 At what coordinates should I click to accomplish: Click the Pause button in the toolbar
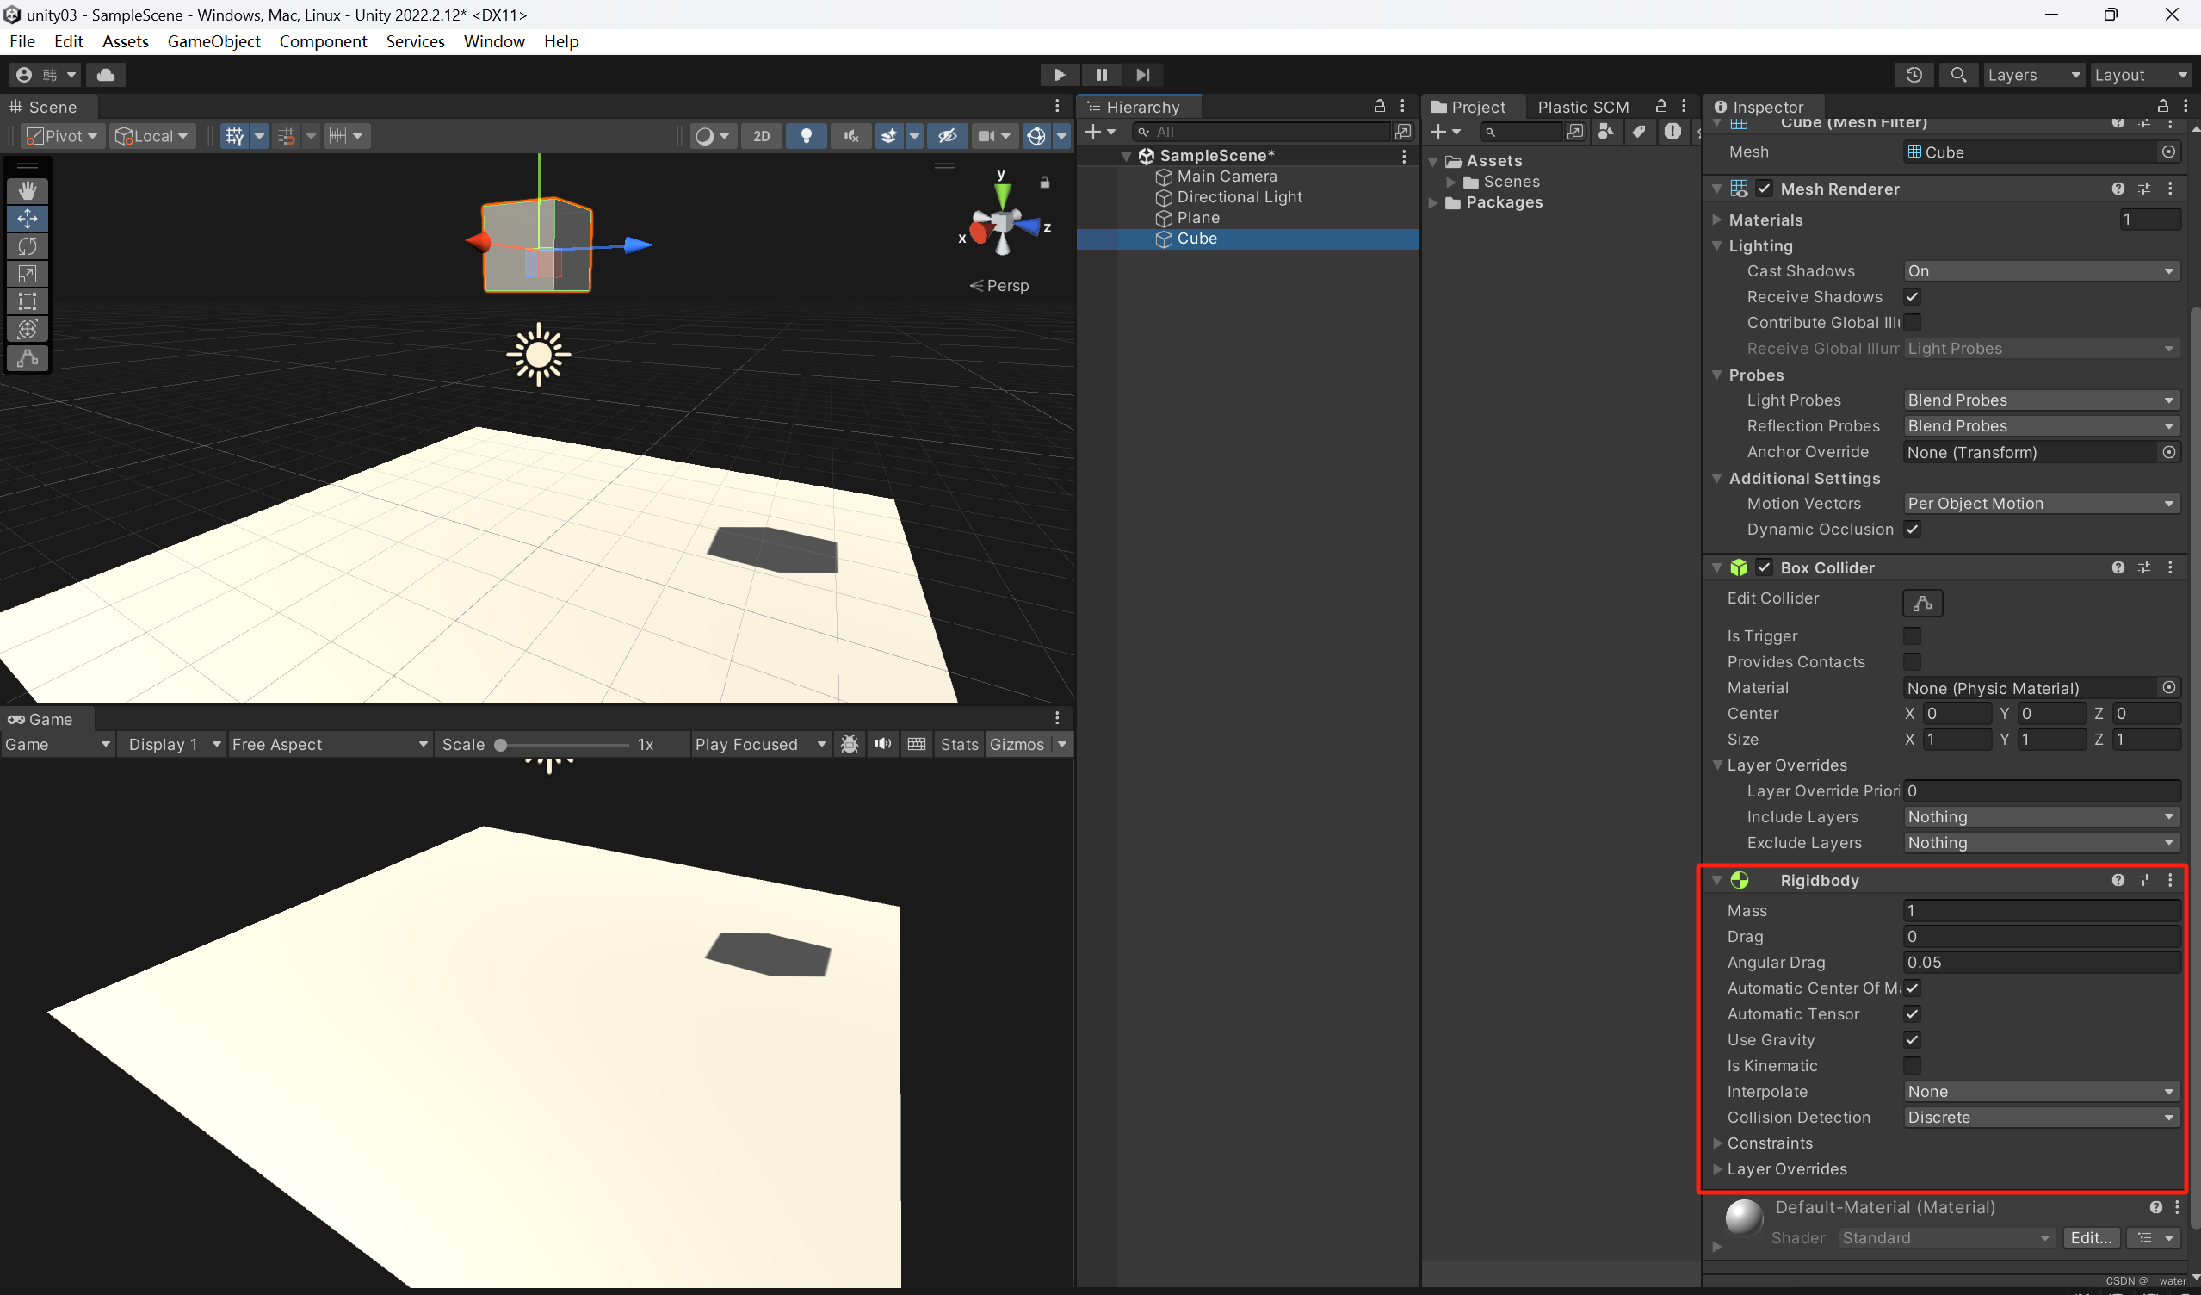click(x=1102, y=75)
